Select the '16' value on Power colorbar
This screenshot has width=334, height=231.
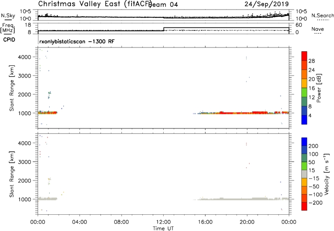311,88
